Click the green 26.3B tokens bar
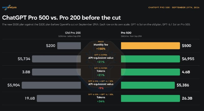The width and height of the screenshot is (204, 111). click(150, 98)
